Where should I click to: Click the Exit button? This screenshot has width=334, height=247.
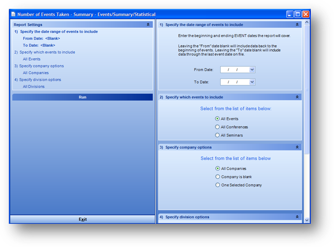[x=83, y=219]
